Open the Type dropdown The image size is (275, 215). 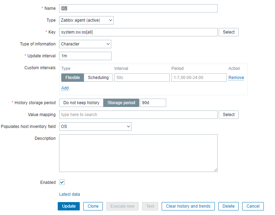point(86,20)
